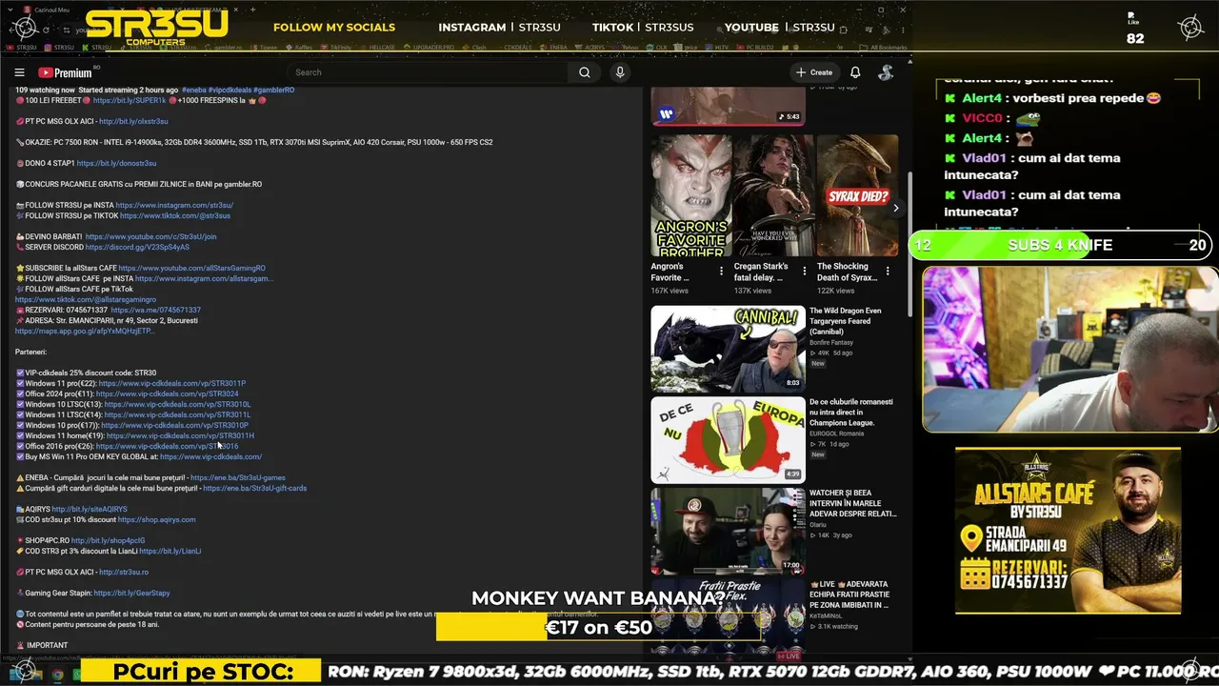Open the 'De ce cluburile romanesti' video title
The image size is (1219, 686).
(x=850, y=413)
